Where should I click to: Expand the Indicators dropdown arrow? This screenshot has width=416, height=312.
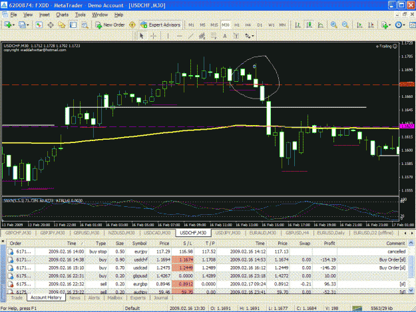point(390,25)
